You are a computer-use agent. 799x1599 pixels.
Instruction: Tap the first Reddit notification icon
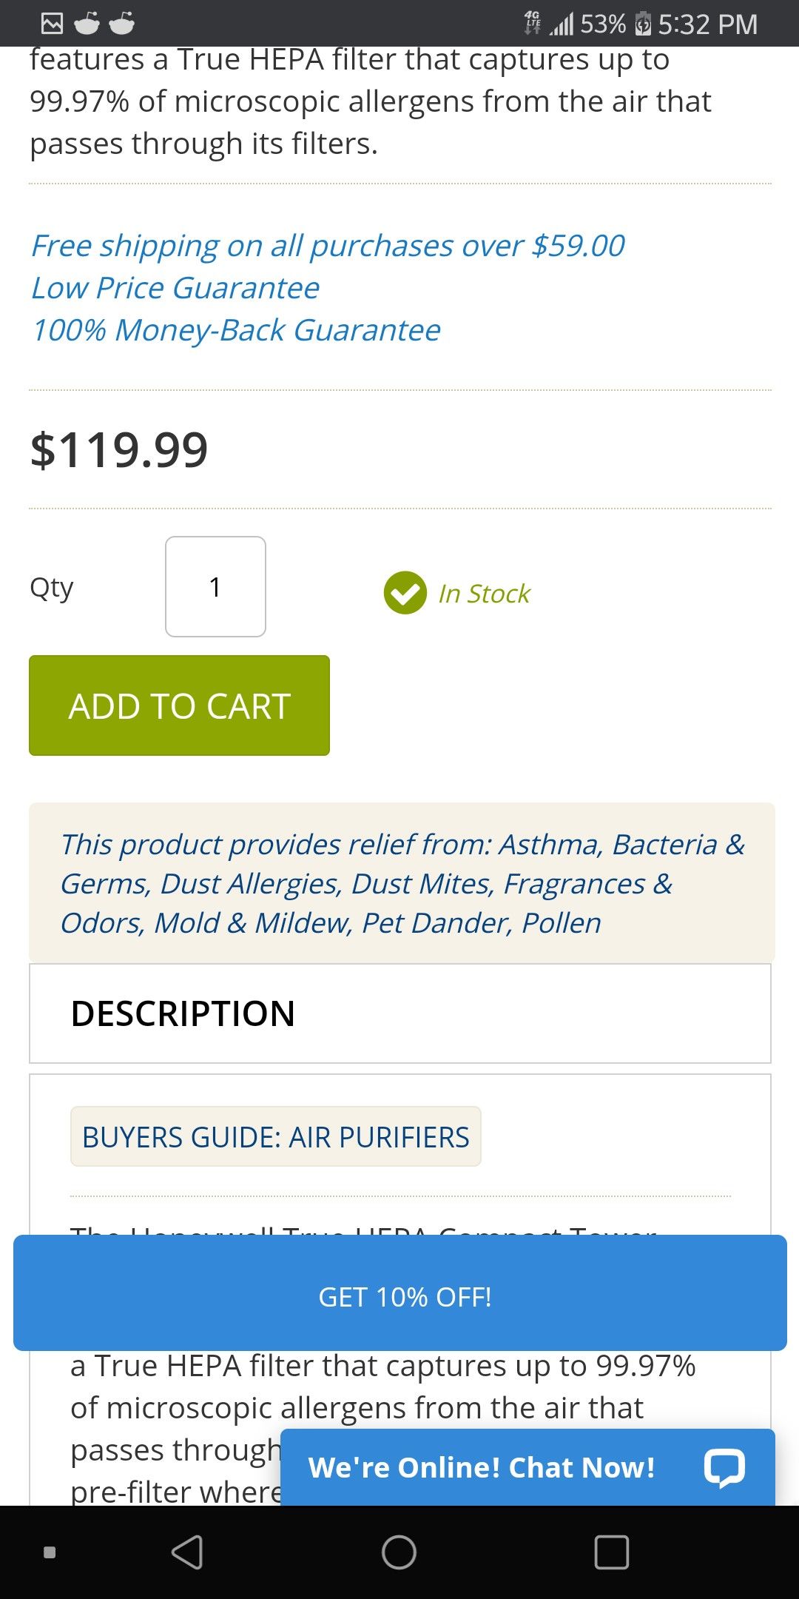pos(87,24)
